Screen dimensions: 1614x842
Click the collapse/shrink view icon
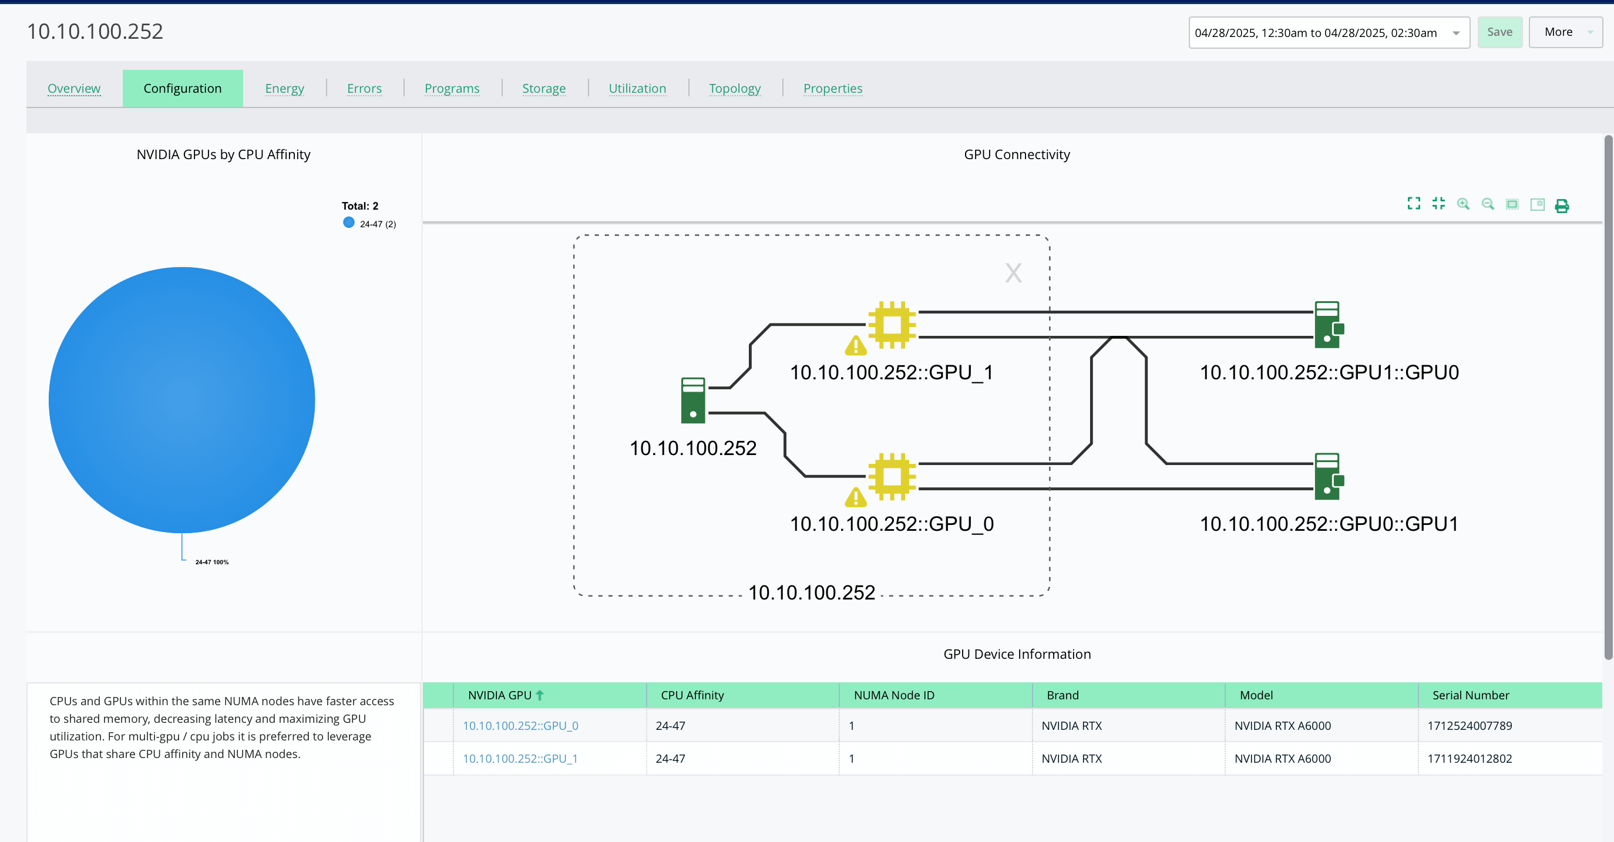(1438, 204)
